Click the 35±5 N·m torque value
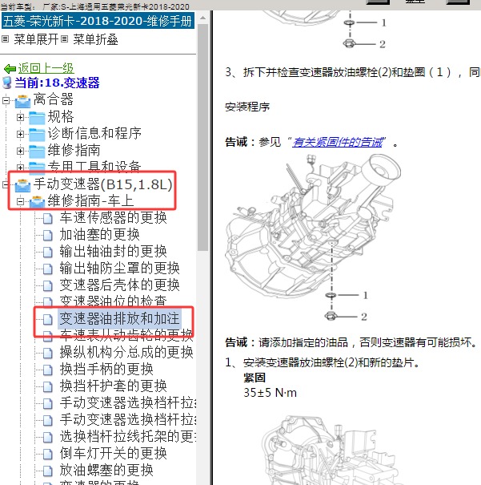481x485 pixels. tap(271, 393)
